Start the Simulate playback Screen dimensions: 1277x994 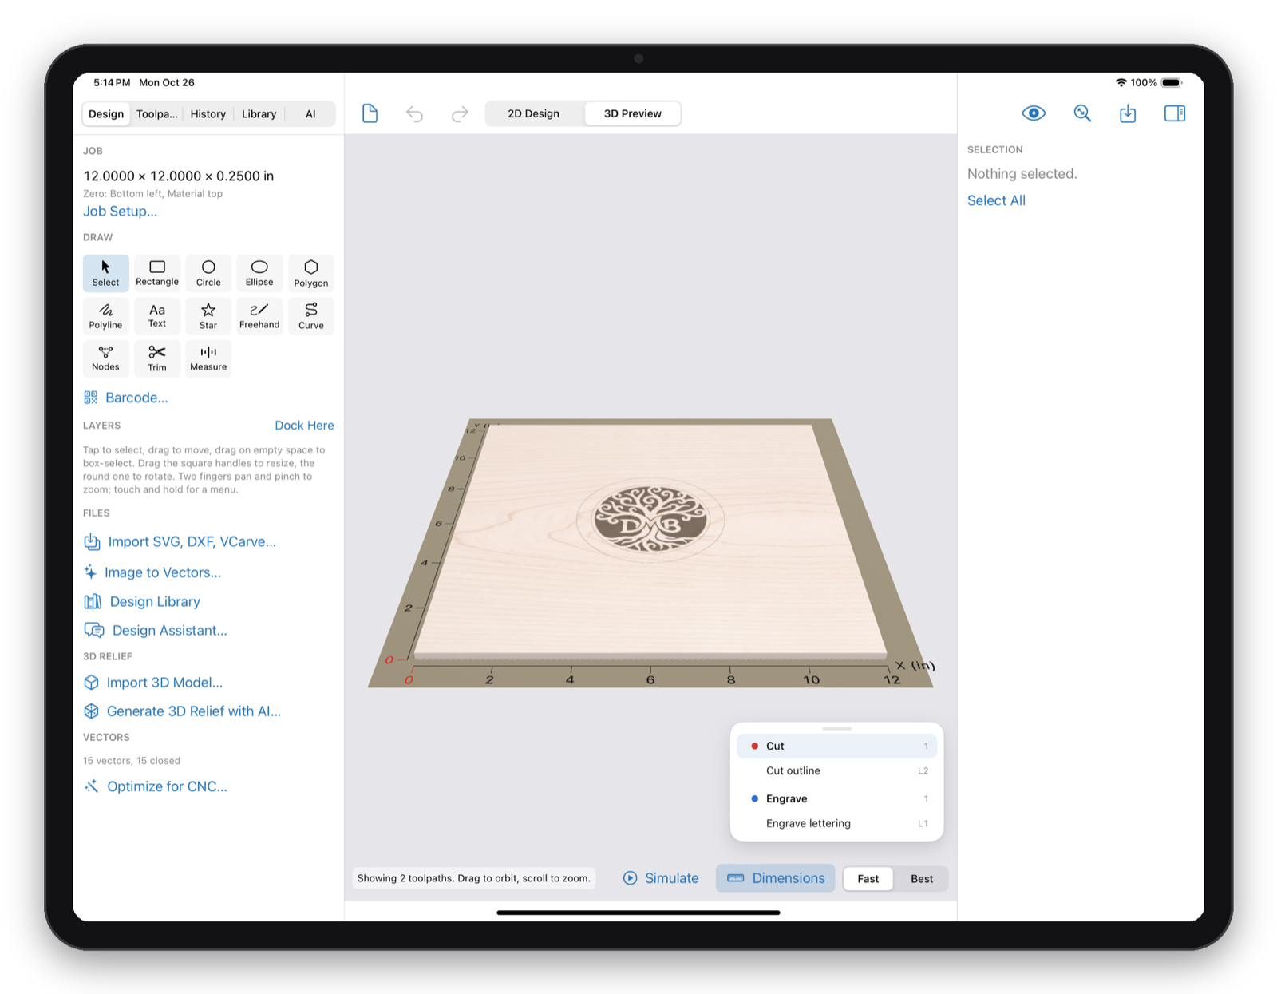coord(661,878)
